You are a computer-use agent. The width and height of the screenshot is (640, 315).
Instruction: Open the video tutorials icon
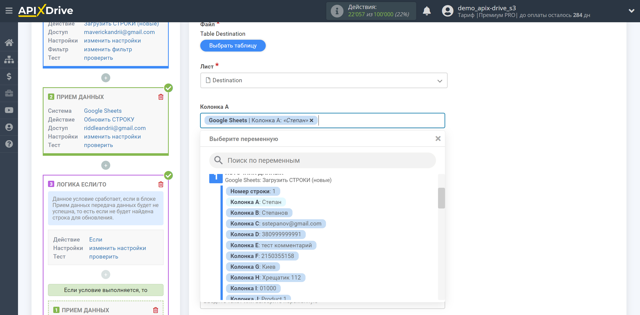click(9, 110)
